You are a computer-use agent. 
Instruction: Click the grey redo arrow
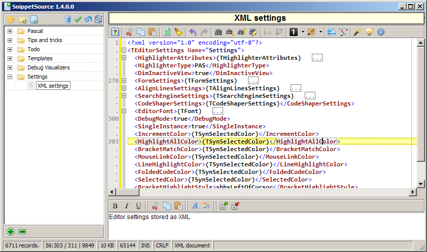pyautogui.click(x=204, y=32)
